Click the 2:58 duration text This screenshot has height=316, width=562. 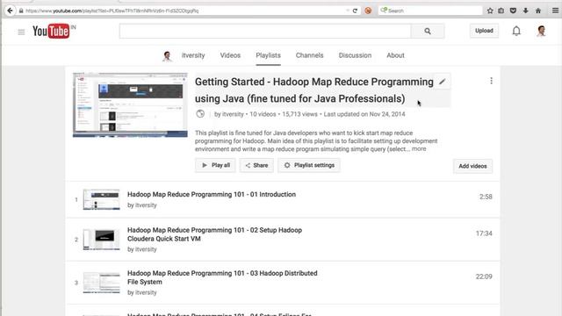(x=486, y=197)
